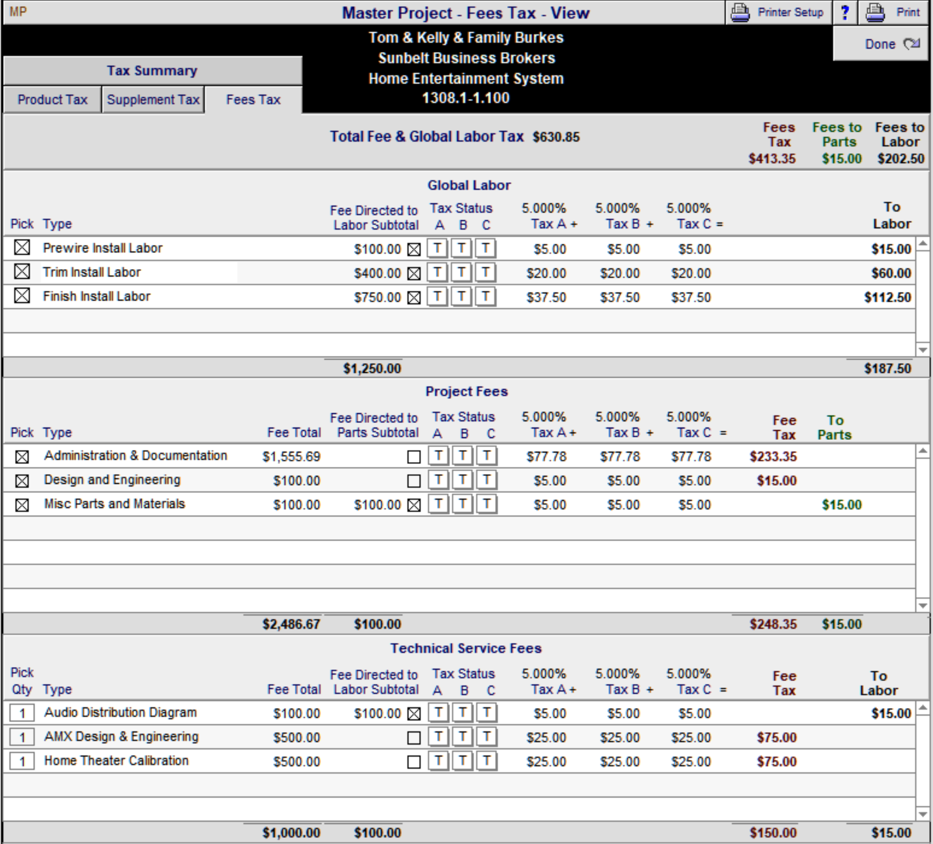Check parts subtotal box for Design and Engineering
The height and width of the screenshot is (844, 933).
tap(414, 481)
